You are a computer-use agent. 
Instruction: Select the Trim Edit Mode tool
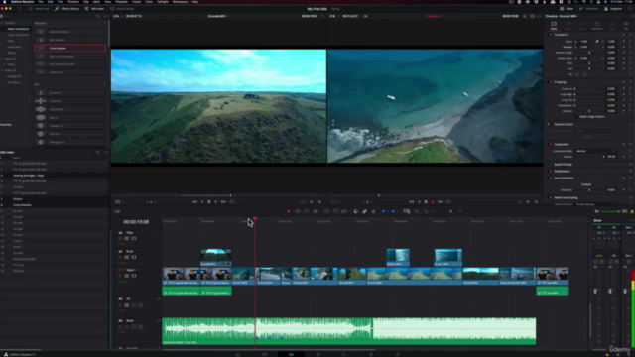(298, 211)
